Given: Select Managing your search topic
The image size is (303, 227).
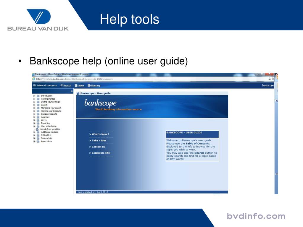Looking at the screenshot, I should pos(51,108).
